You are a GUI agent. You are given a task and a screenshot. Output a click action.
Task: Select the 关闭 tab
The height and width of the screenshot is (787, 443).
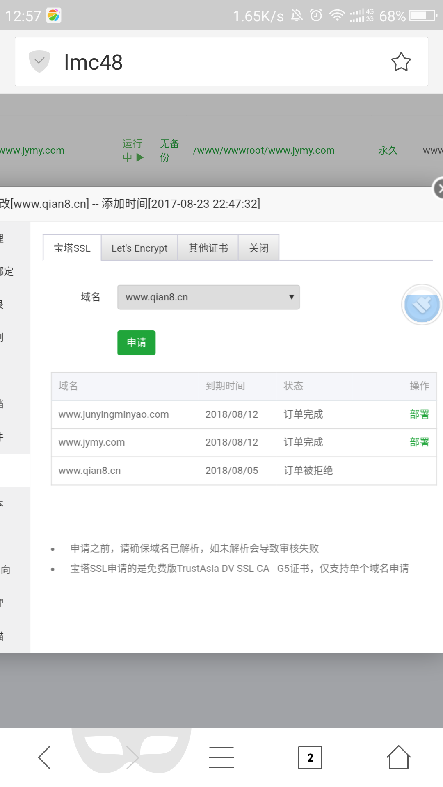click(259, 248)
